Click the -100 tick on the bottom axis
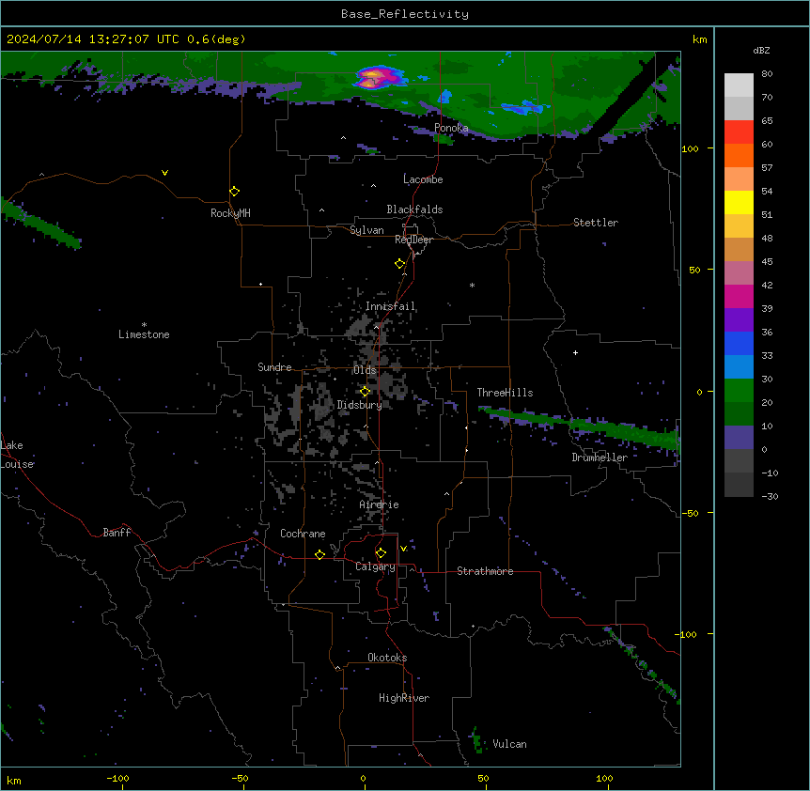This screenshot has width=810, height=791. click(117, 778)
